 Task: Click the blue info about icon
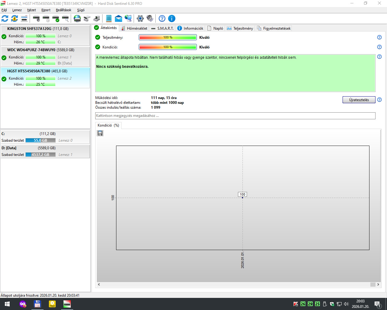(x=172, y=18)
